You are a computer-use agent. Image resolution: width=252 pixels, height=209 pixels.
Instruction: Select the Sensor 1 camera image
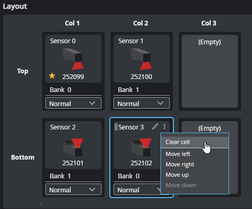click(142, 59)
